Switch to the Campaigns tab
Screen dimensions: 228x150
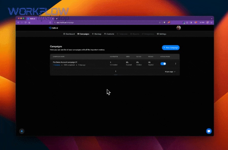[83, 34]
